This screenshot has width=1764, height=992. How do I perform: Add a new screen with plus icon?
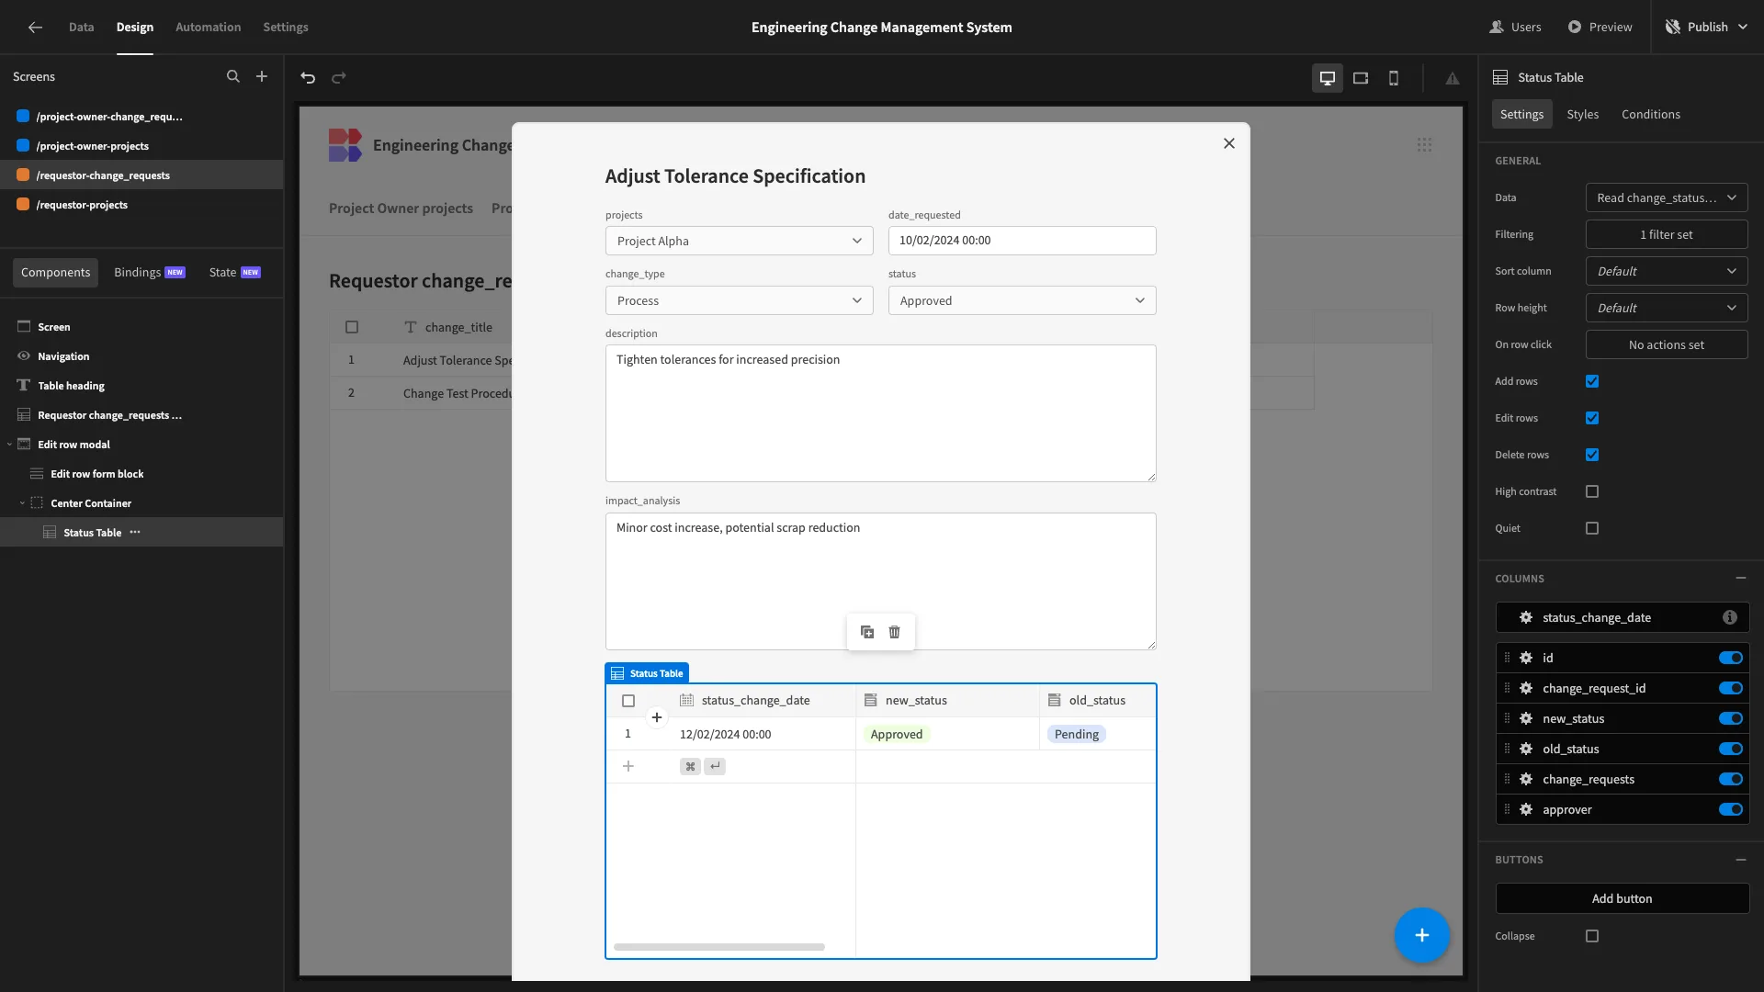[x=262, y=76]
